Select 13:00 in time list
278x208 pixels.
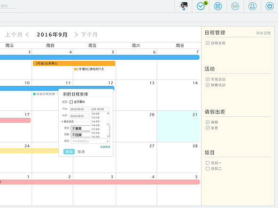coord(96,114)
